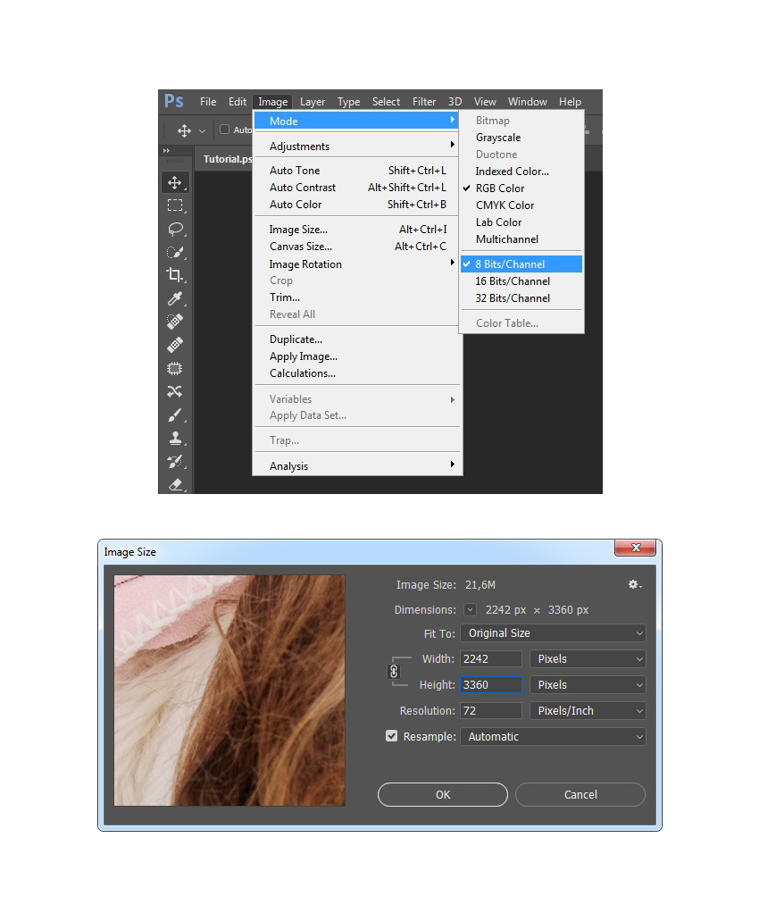The image size is (759, 921).
Task: Toggle the constrain proportions chain link
Action: [394, 672]
